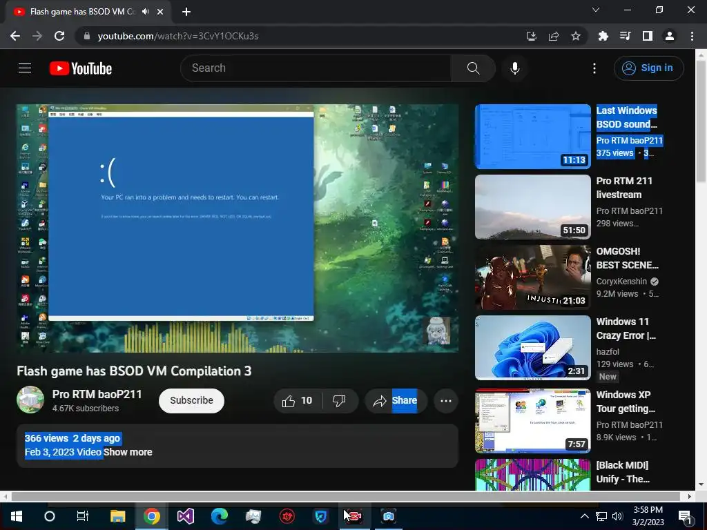
Task: Open Windows XP Tour getting thumbnail
Action: (532, 420)
